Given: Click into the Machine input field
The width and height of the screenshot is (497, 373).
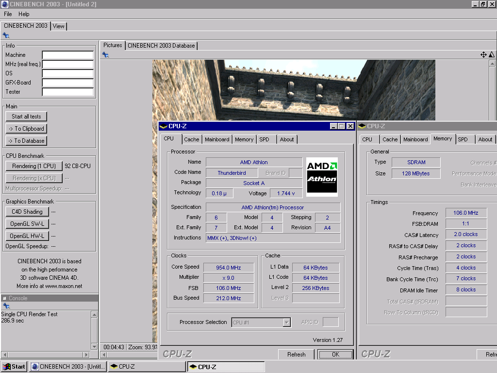Looking at the screenshot, I should point(68,55).
